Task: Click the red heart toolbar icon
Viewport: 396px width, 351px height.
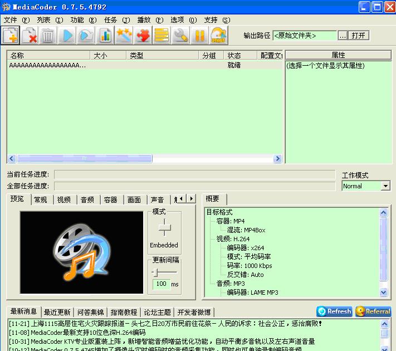Action: [143, 35]
